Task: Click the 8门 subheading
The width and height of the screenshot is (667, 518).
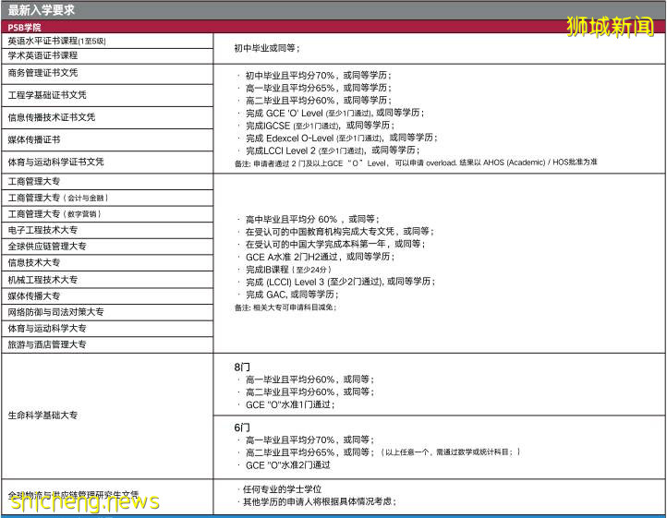Action: coord(242,367)
